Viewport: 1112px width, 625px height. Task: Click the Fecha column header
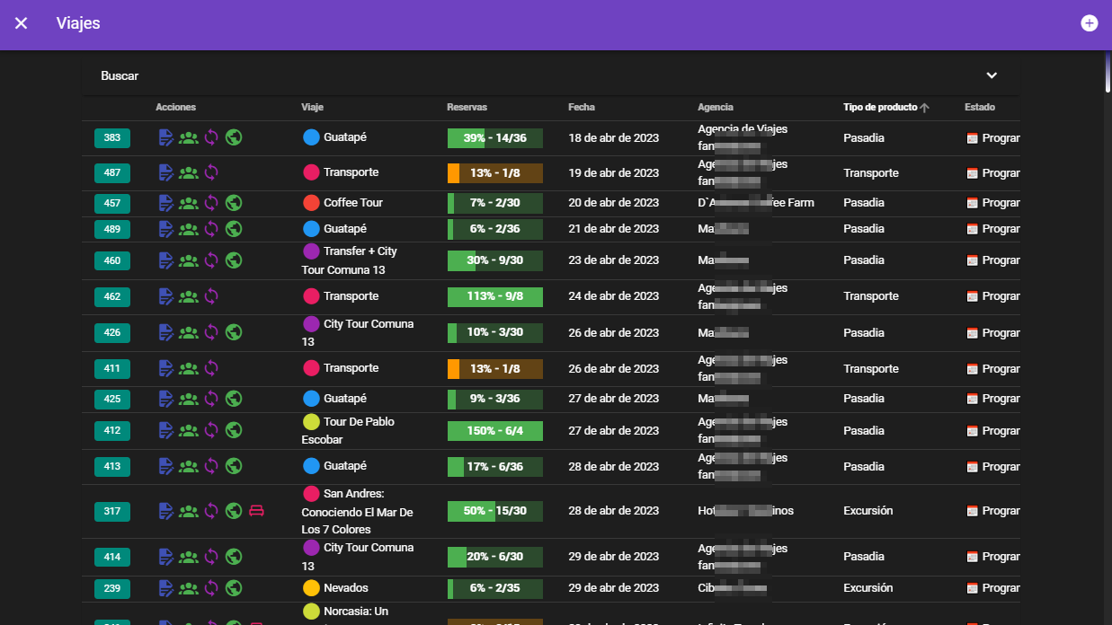[582, 108]
